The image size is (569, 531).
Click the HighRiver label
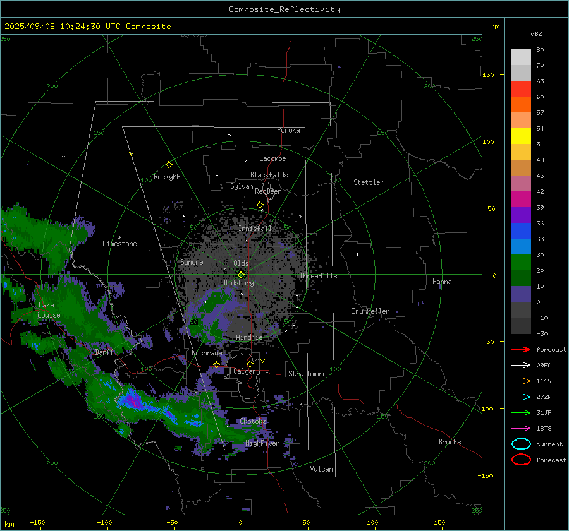point(262,443)
